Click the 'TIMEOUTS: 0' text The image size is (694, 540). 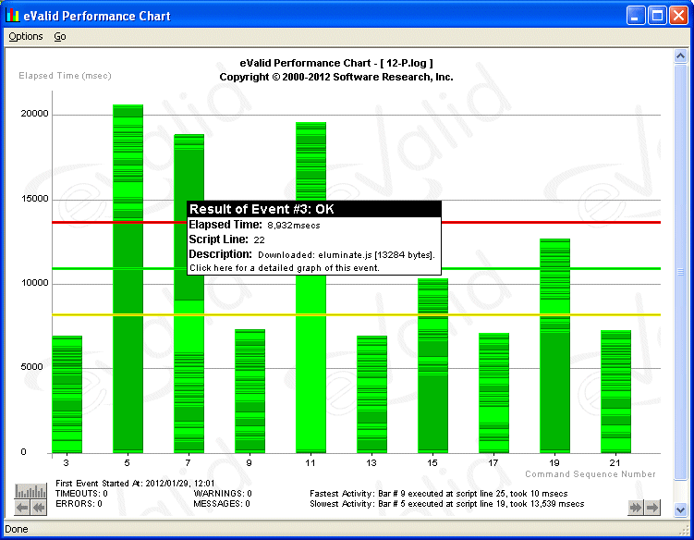pos(81,494)
